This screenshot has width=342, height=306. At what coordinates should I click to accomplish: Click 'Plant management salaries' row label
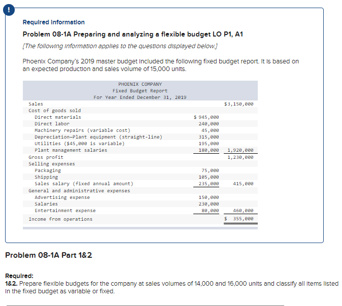(71, 150)
